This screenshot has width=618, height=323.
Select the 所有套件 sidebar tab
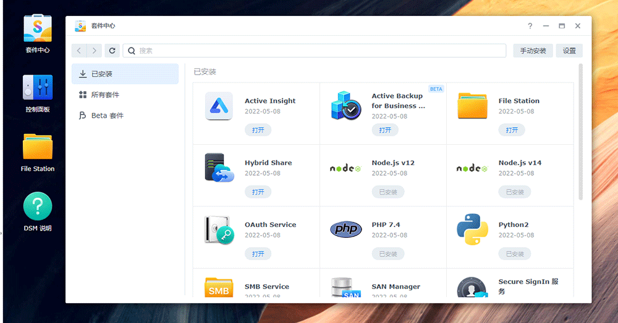click(x=125, y=95)
